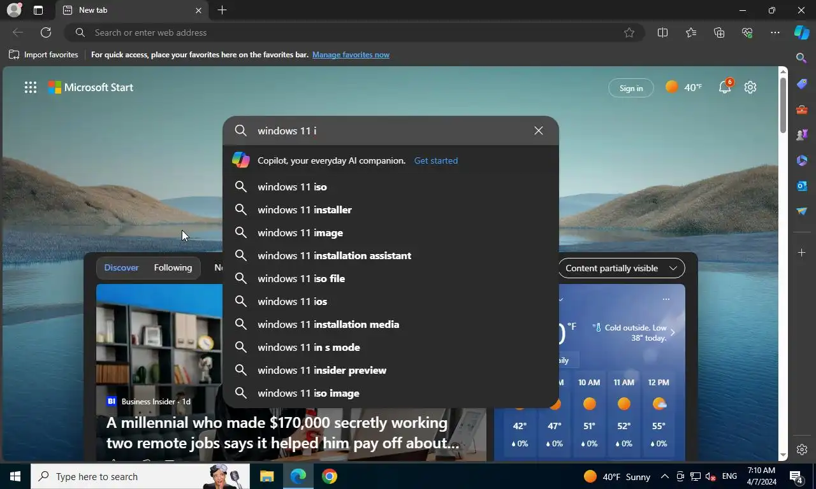816x489 pixels.
Task: Add this page to favorites star
Action: [629, 32]
